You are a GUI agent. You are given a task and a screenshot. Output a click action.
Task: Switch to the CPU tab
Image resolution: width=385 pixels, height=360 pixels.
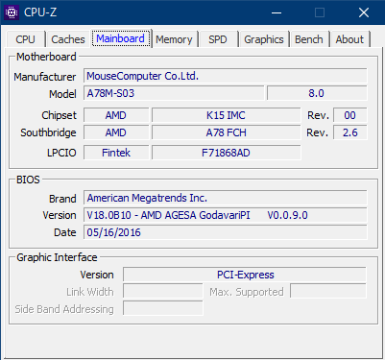(x=25, y=39)
